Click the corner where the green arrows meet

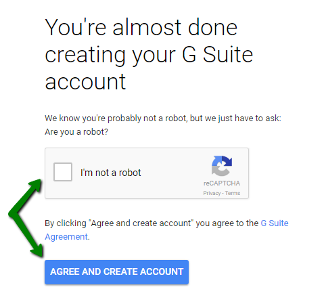(x=13, y=214)
